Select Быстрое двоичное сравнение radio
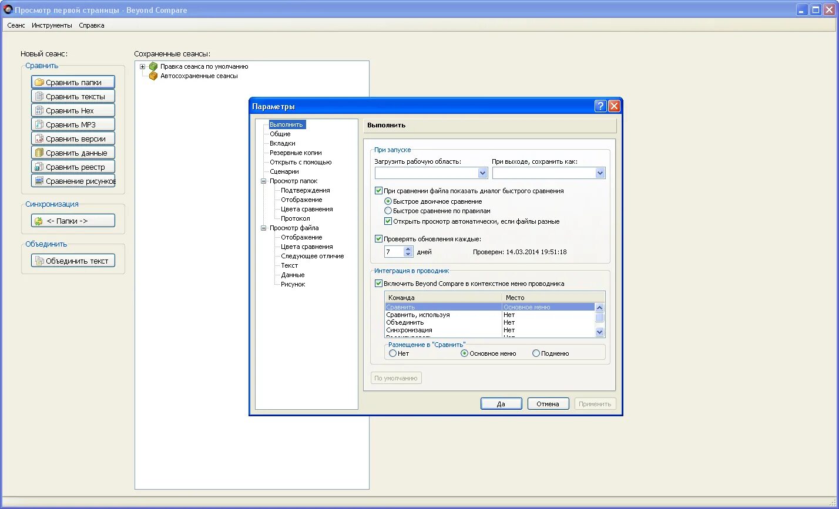Image resolution: width=839 pixels, height=509 pixels. pos(388,201)
